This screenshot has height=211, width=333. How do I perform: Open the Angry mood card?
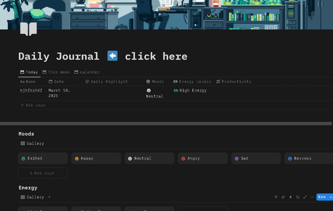click(203, 158)
